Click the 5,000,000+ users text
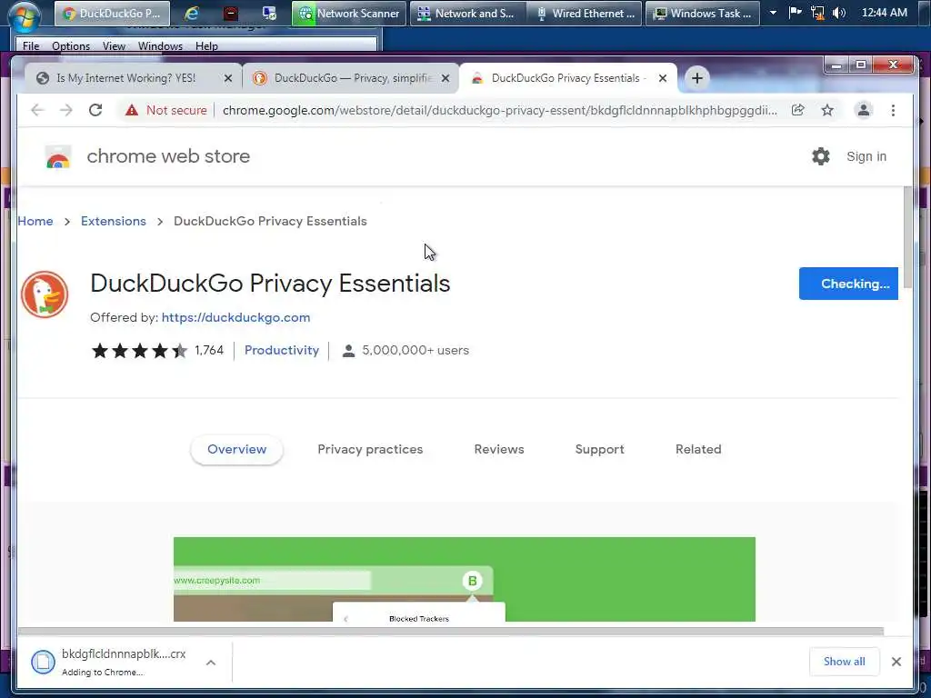 click(415, 350)
